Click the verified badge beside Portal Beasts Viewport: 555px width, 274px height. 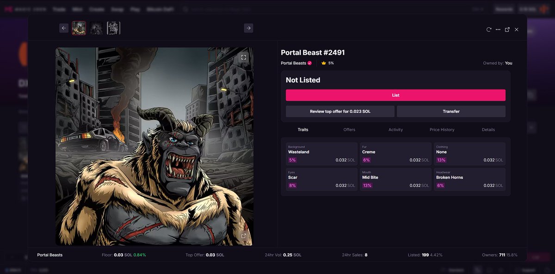click(x=310, y=63)
